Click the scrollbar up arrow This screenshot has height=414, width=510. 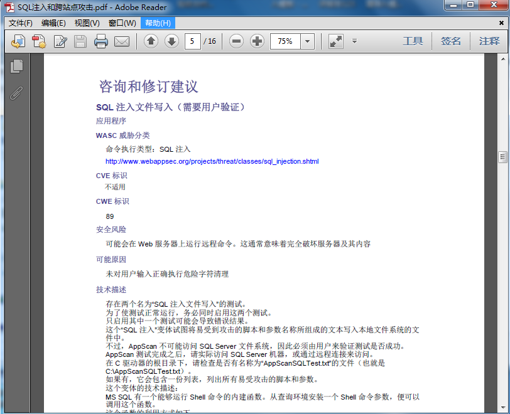[503, 59]
